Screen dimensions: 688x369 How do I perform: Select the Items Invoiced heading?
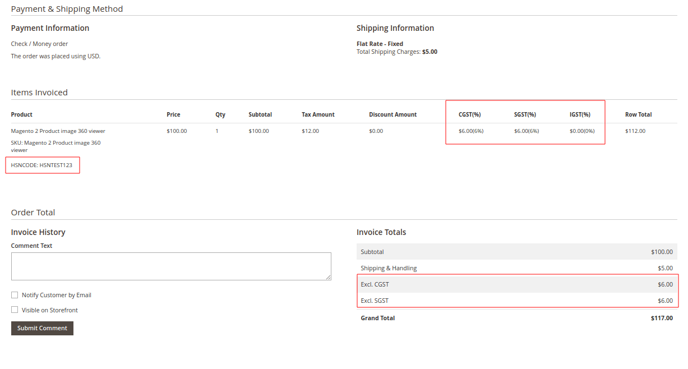[x=39, y=92]
